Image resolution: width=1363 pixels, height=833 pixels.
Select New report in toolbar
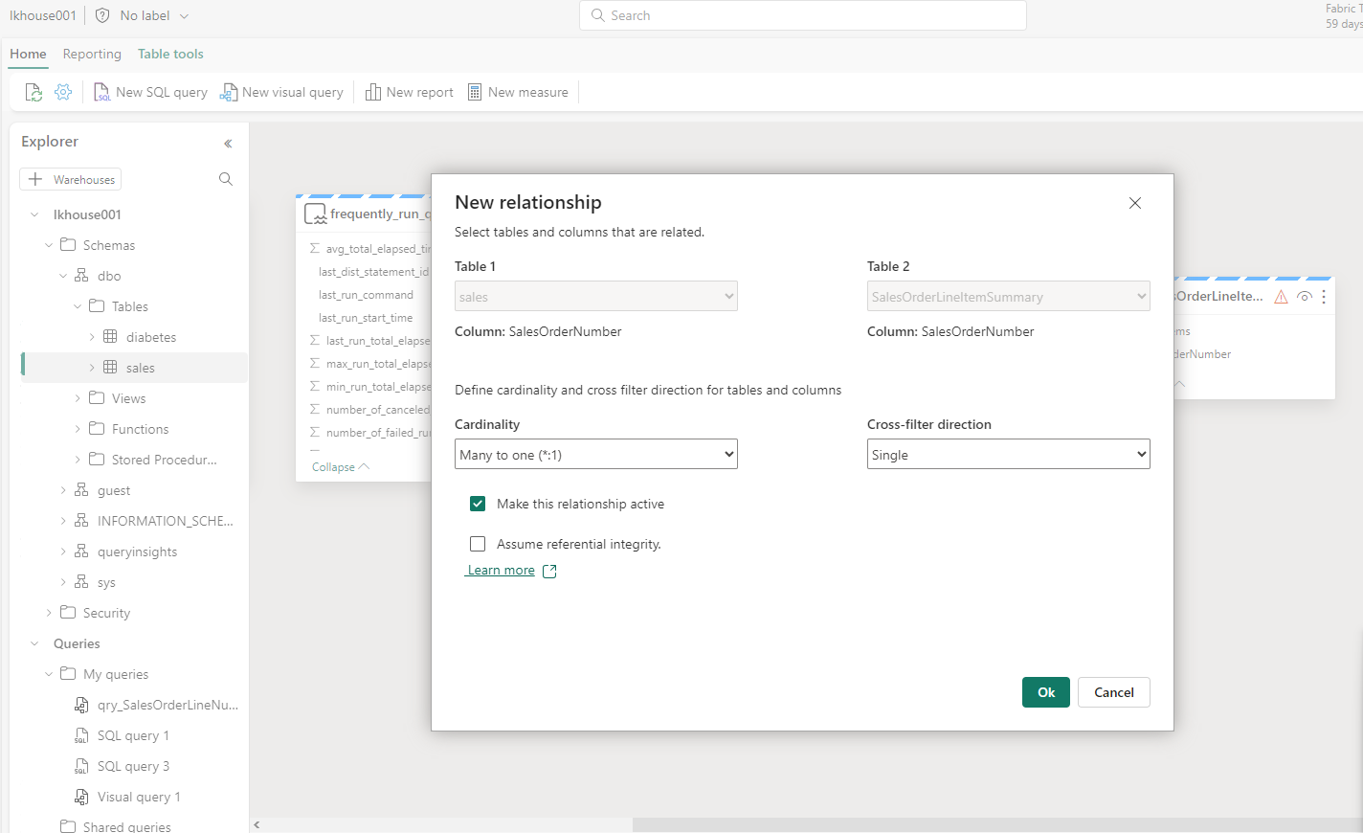point(410,92)
